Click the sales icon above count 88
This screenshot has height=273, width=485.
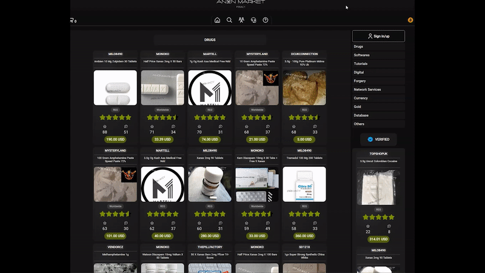tap(104, 126)
